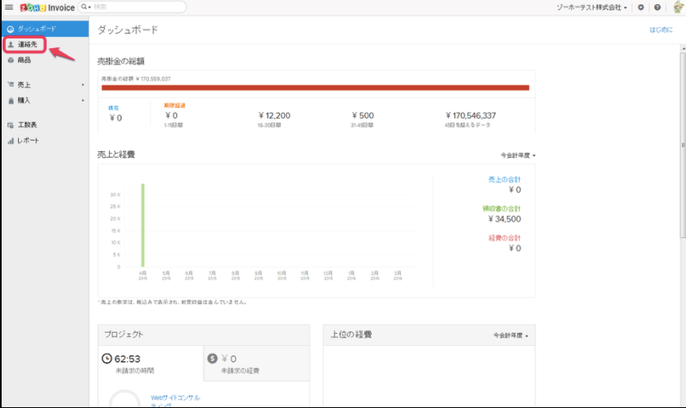The width and height of the screenshot is (686, 408).
Task: Click the レポート bar chart icon
Action: click(x=11, y=141)
